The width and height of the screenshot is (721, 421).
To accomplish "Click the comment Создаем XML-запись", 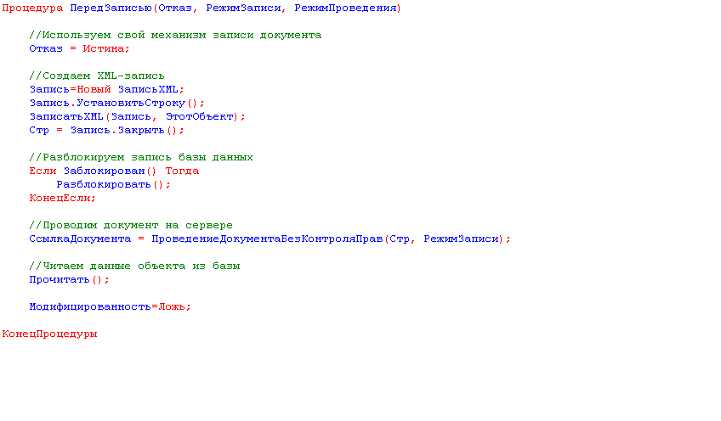I will click(97, 76).
